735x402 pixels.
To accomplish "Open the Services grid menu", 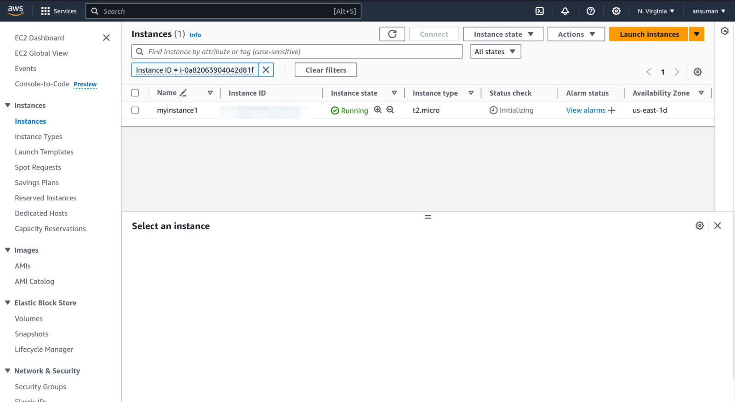I will (x=58, y=11).
